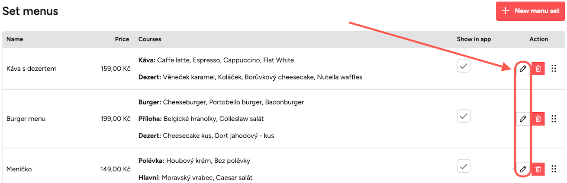The width and height of the screenshot is (567, 183).
Task: Delete the Káva s dezertem menu set
Action: [538, 68]
